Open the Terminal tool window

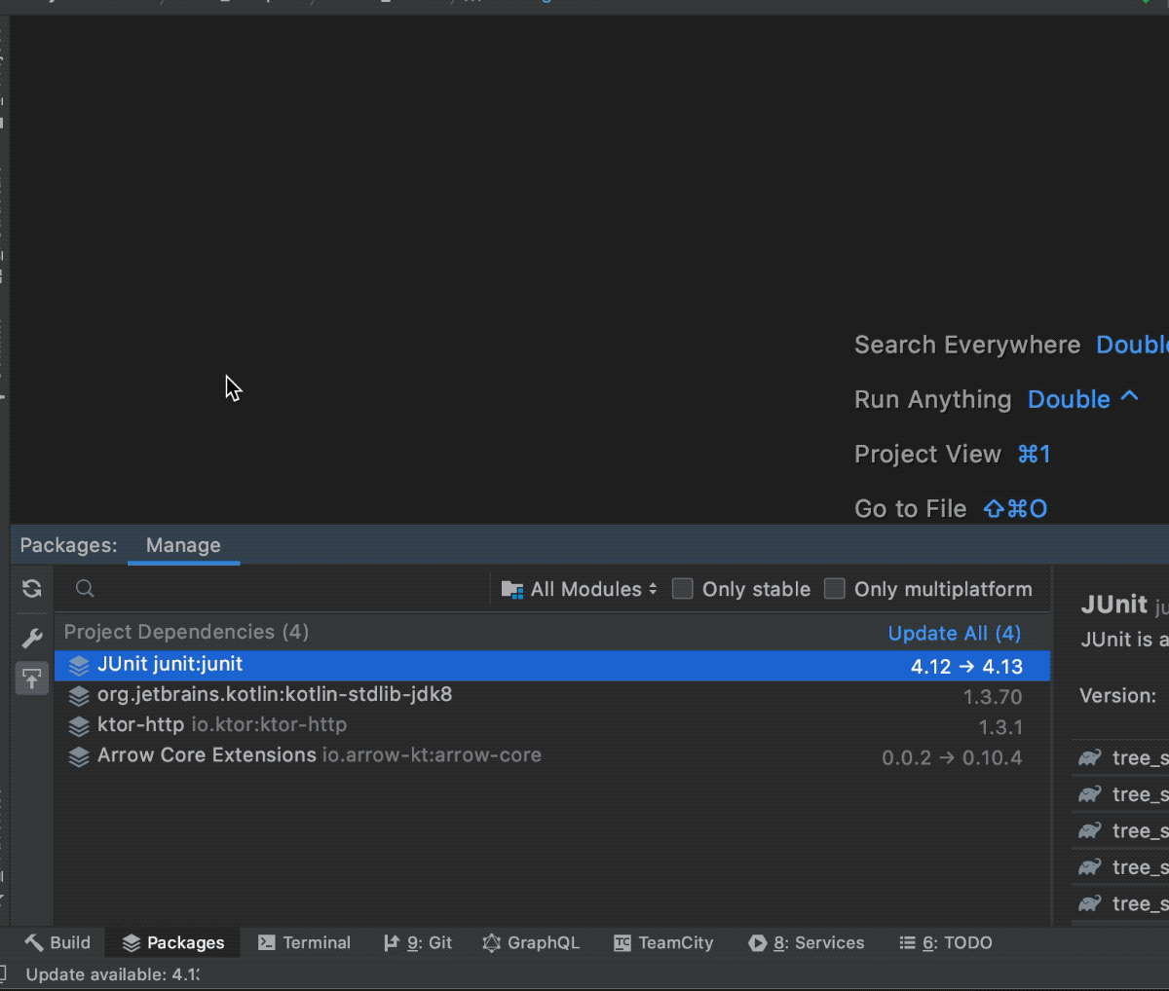pyautogui.click(x=304, y=942)
